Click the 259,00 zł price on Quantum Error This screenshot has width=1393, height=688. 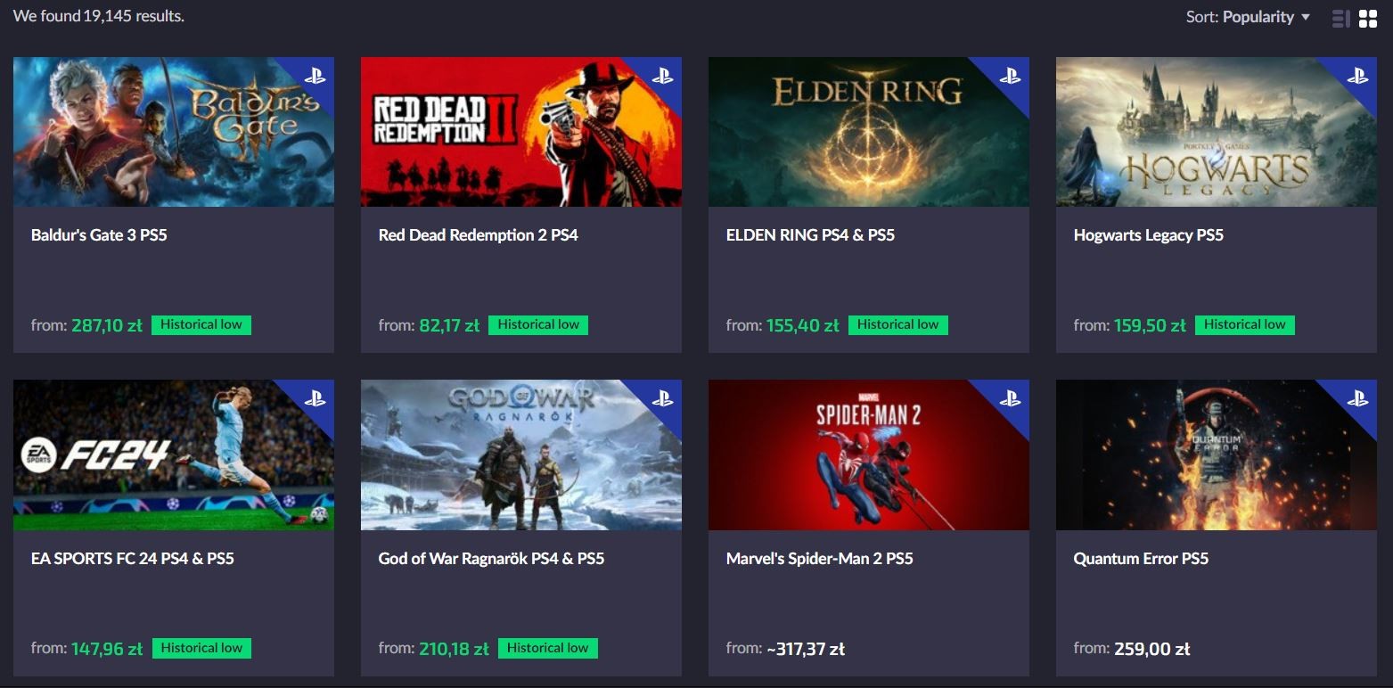pyautogui.click(x=1152, y=649)
